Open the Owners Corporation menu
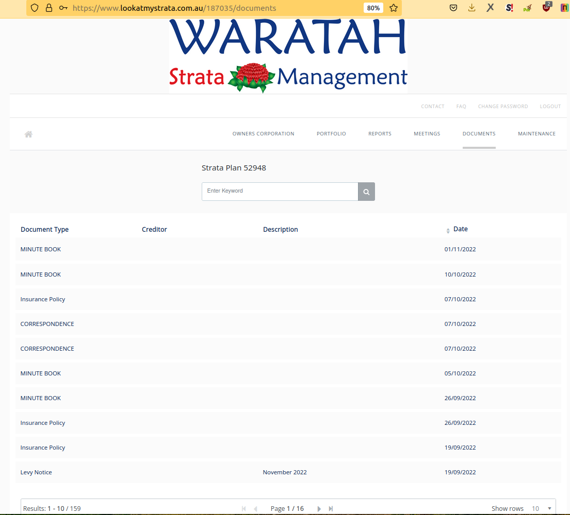 tap(263, 133)
